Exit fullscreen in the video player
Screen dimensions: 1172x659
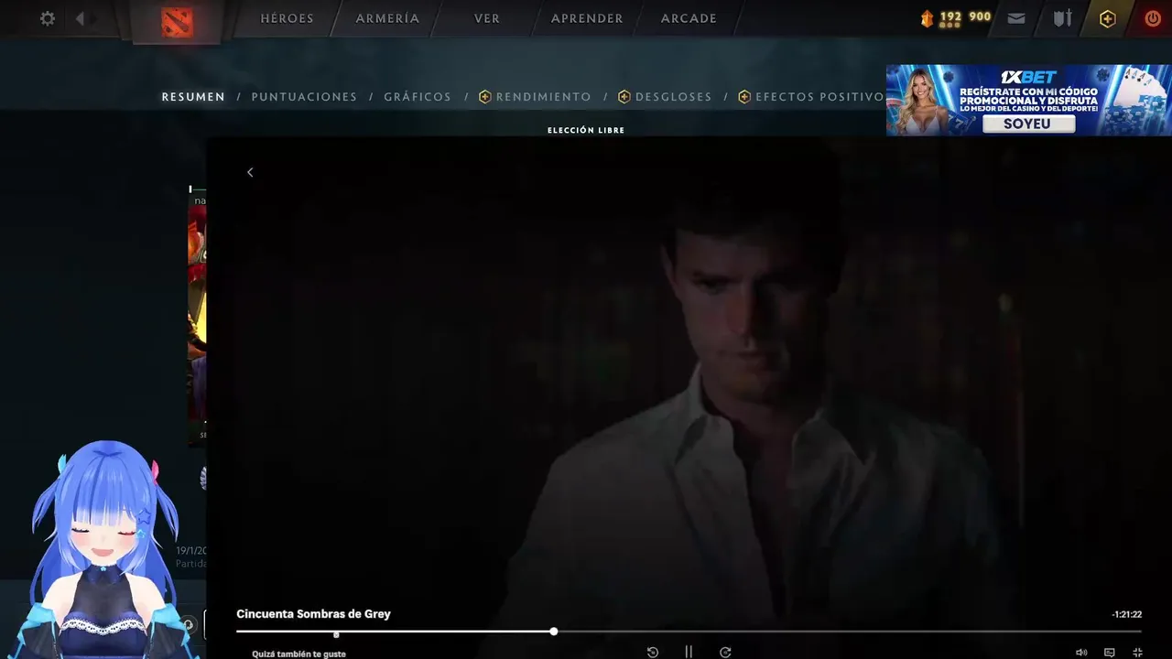click(1138, 653)
